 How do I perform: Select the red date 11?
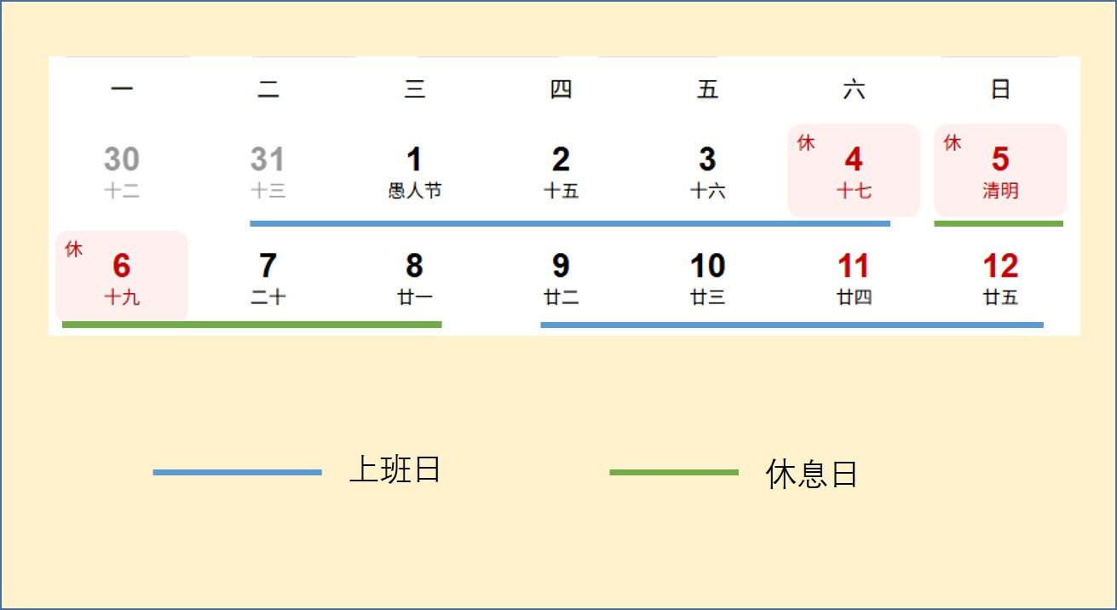853,277
